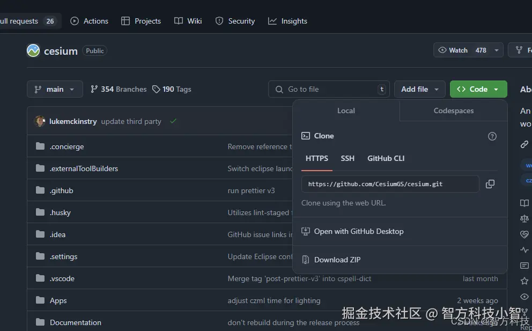The height and width of the screenshot is (331, 532).
Task: Switch to the Codespaces tab
Action: click(x=454, y=111)
